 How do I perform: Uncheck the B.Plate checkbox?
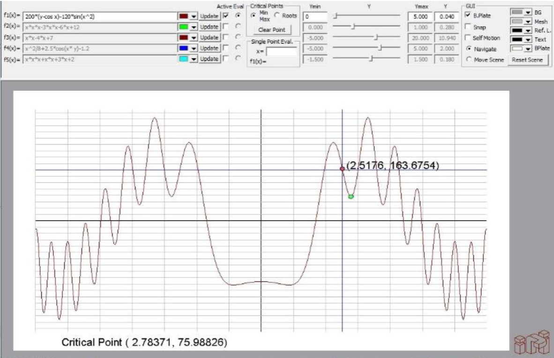(468, 16)
